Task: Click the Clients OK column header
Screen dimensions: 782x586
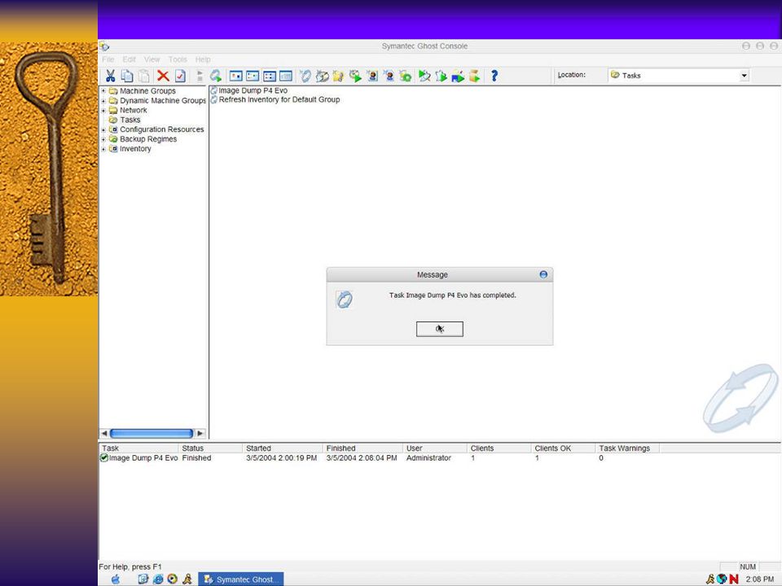Action: pos(563,448)
